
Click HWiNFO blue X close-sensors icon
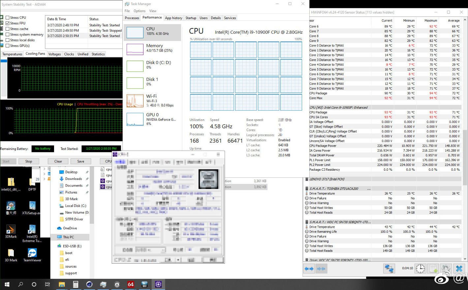click(x=459, y=269)
